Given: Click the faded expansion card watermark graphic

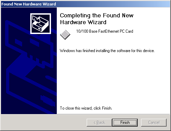Looking at the screenshot, I should 29,44.
